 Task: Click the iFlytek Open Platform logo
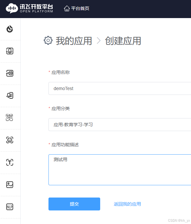[29, 8]
